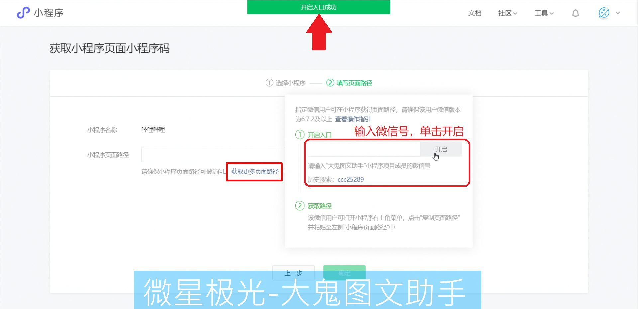
Task: Open the notification bell
Action: point(576,13)
